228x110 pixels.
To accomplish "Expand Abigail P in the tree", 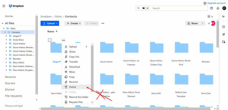I will 6,36.
